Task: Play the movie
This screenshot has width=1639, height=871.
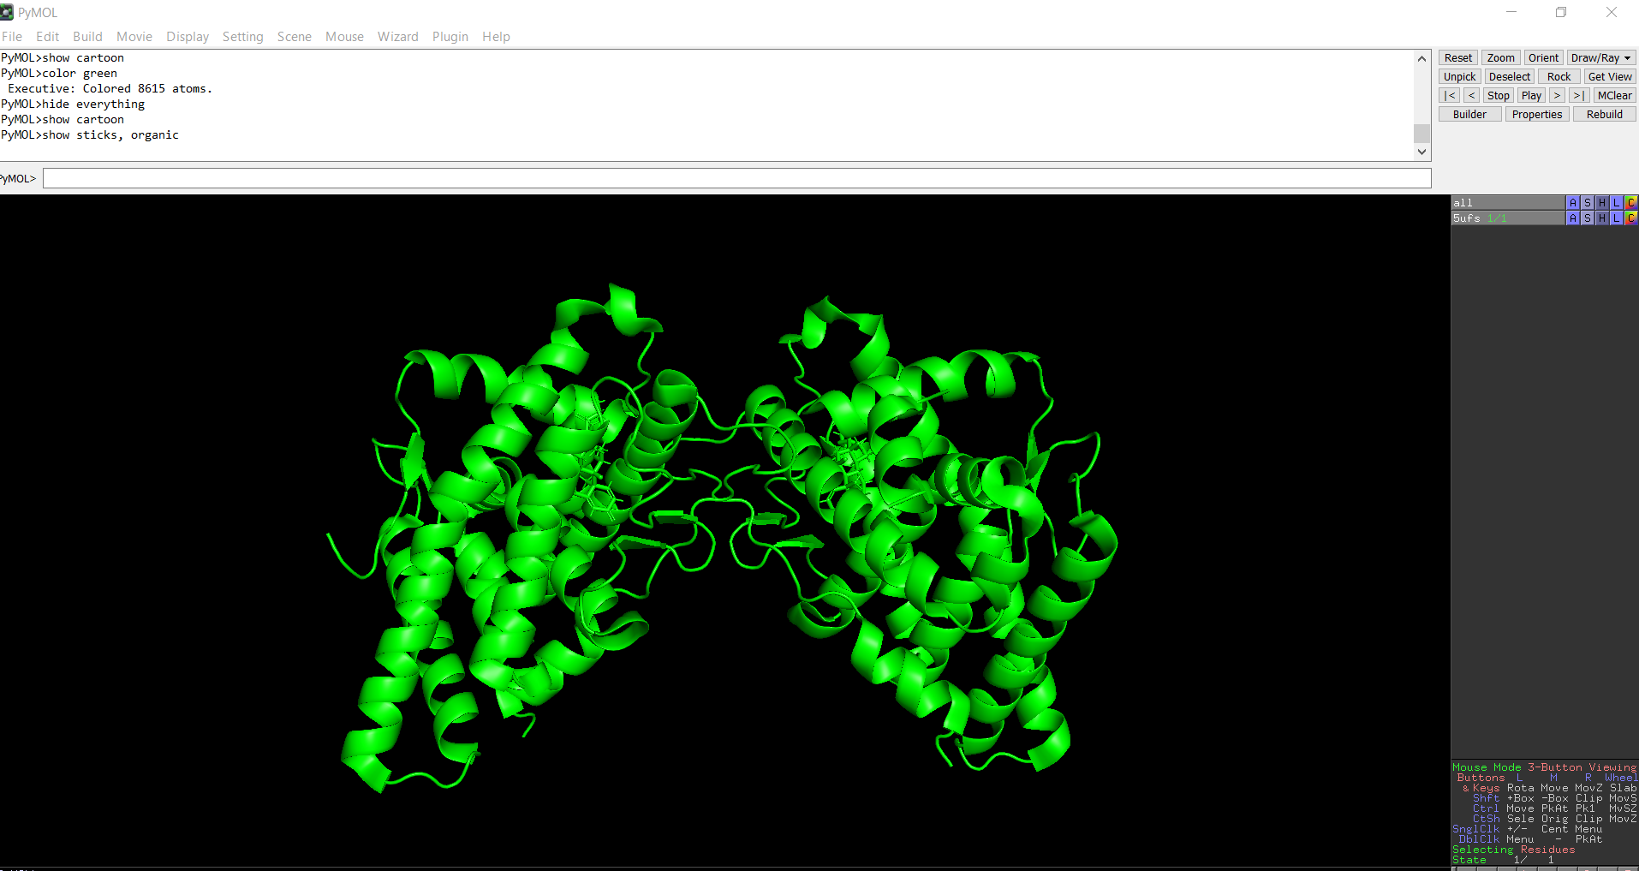Action: tap(1532, 96)
